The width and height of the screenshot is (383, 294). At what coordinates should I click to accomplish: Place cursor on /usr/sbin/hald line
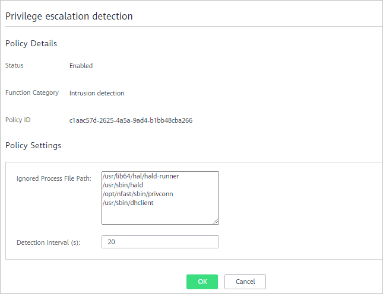[x=123, y=185]
